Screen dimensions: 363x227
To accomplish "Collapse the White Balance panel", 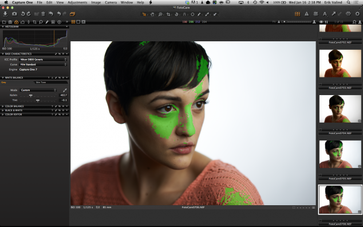I will pyautogui.click(x=3, y=78).
